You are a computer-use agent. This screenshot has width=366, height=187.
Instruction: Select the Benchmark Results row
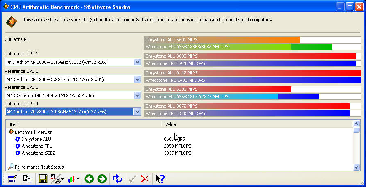point(179,132)
